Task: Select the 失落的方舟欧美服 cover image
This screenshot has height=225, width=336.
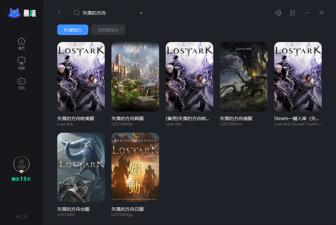Action: click(81, 76)
